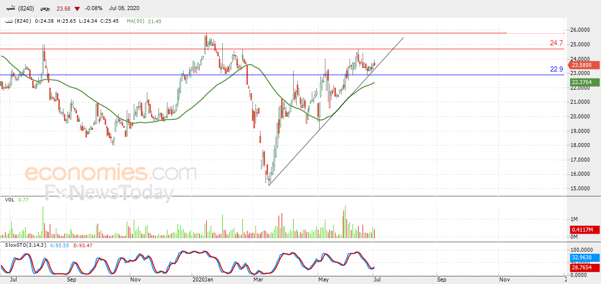The image size is (601, 284).
Task: Click the MA(50) indicator label
Action: point(136,21)
